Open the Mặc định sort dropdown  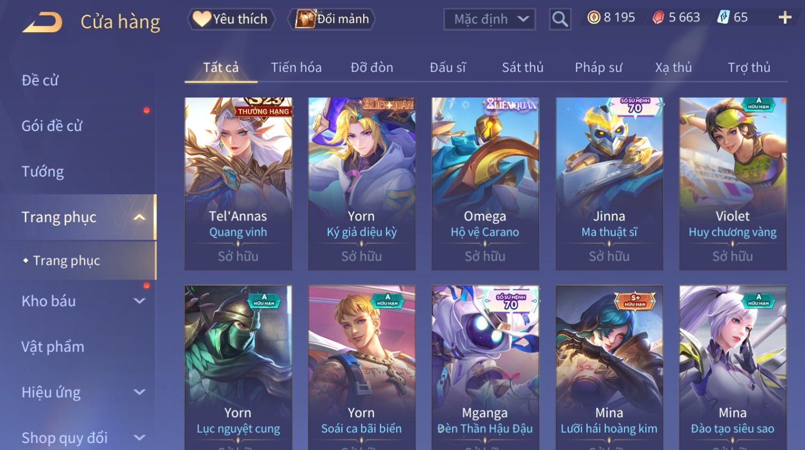490,19
